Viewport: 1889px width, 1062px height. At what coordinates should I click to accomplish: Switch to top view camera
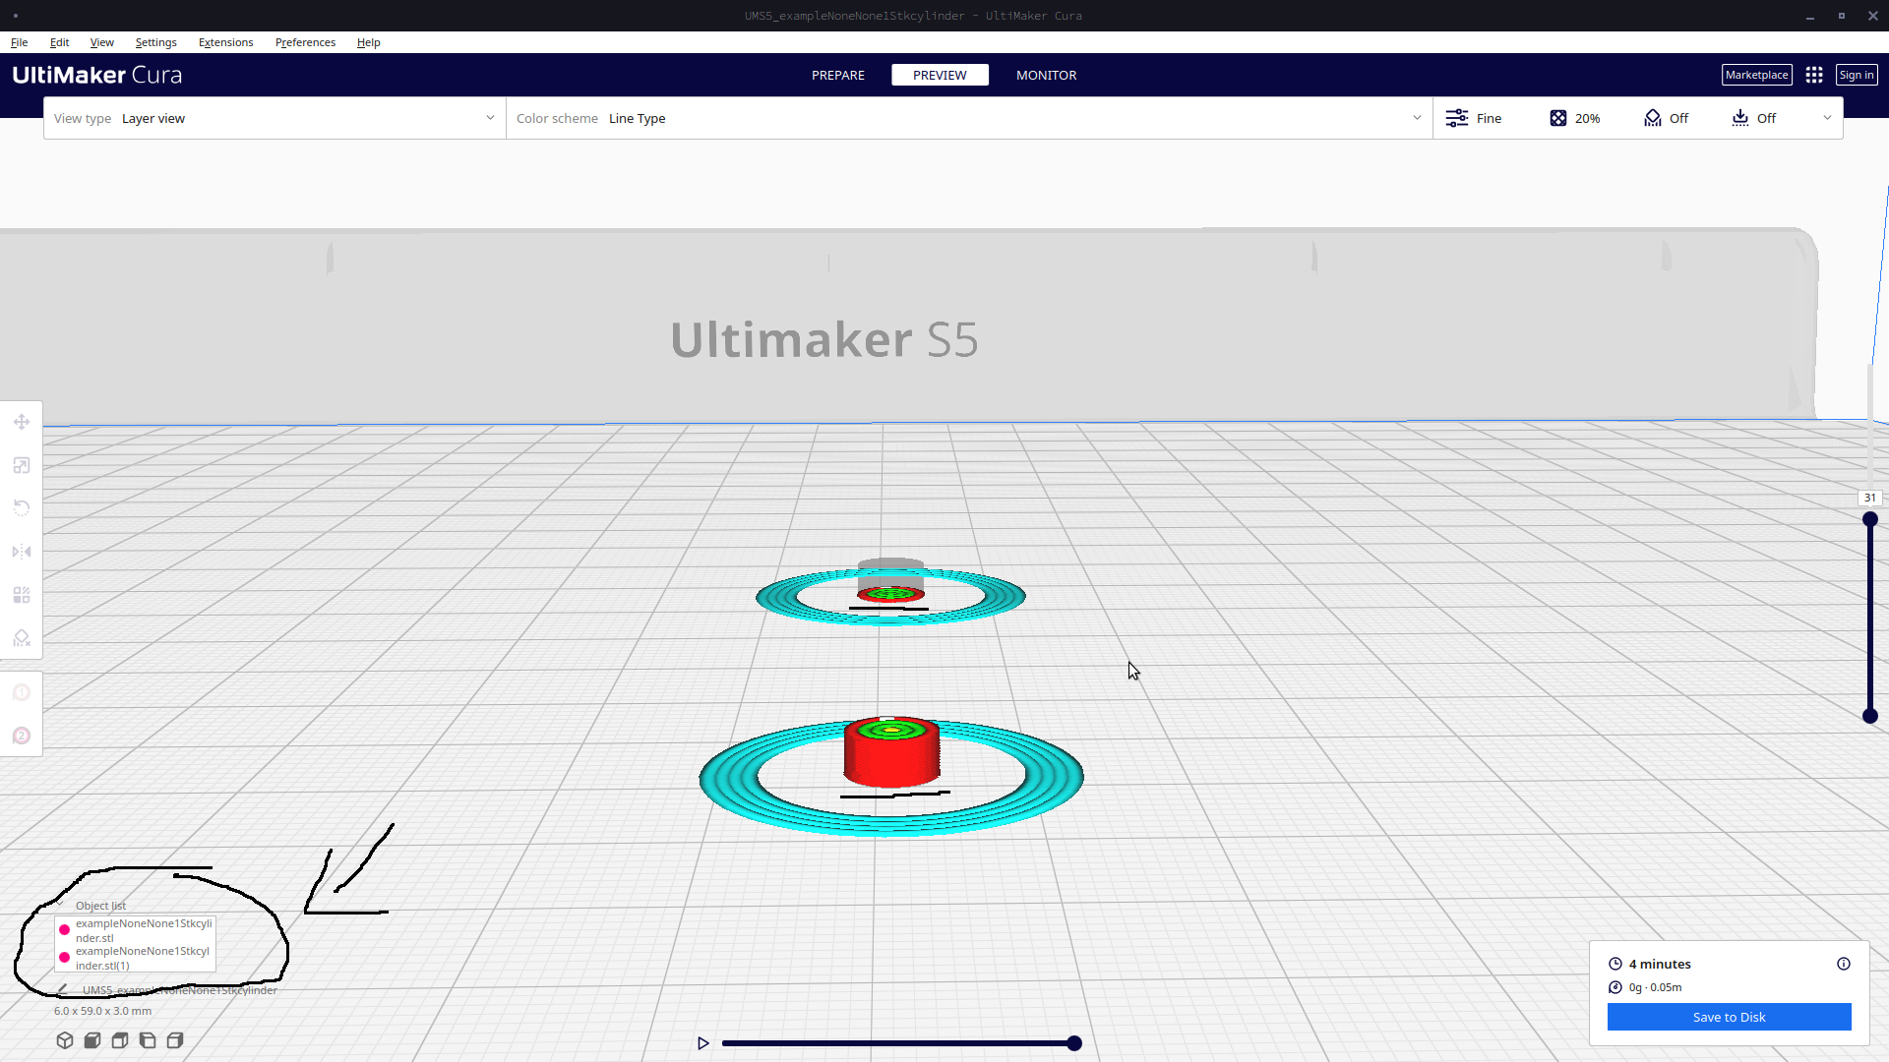tap(120, 1040)
